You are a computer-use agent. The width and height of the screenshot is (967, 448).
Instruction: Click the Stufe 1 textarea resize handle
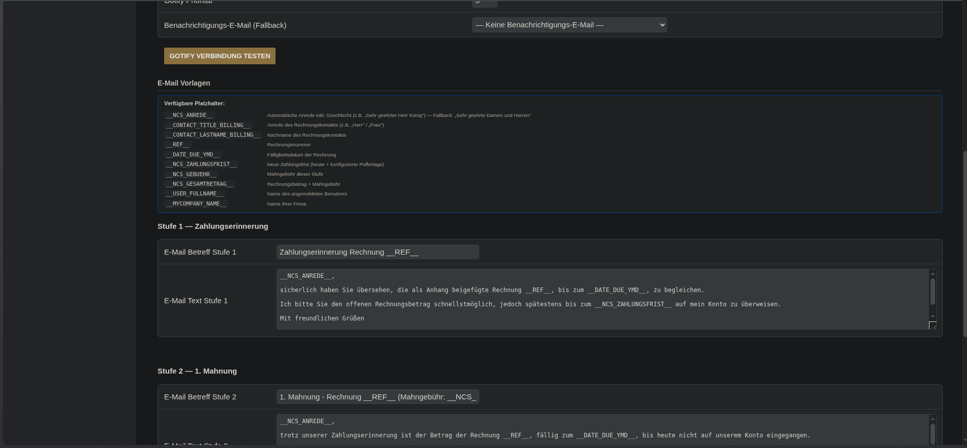pos(933,325)
